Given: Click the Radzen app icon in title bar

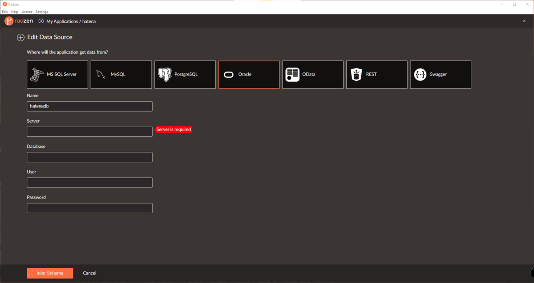Looking at the screenshot, I should (4, 4).
